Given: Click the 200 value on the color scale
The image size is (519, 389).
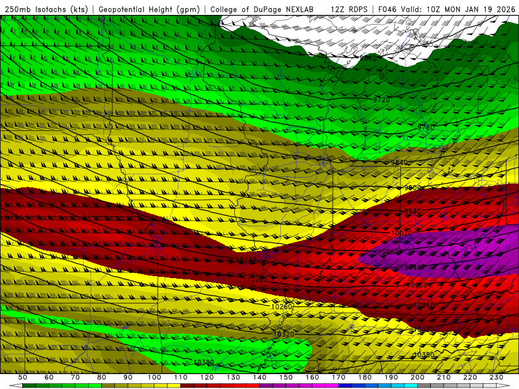Looking at the screenshot, I should point(417,377).
